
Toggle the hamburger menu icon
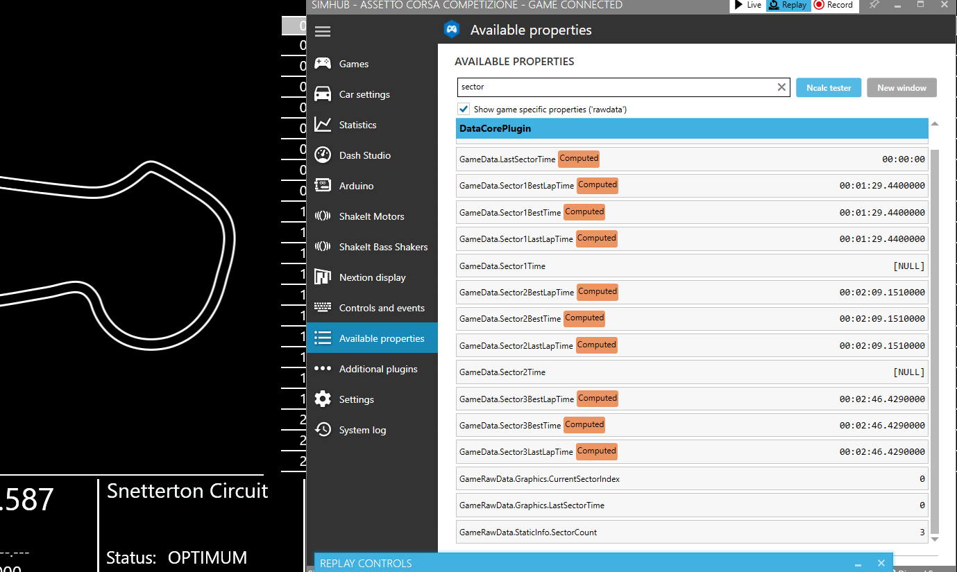coord(323,31)
